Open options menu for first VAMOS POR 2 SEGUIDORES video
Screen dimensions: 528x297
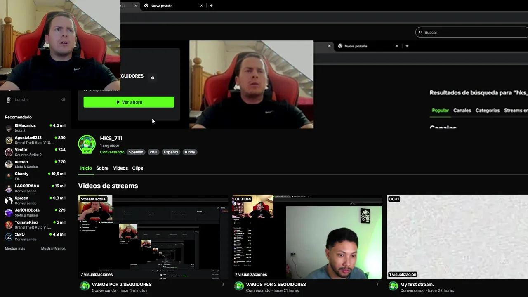coord(223,284)
